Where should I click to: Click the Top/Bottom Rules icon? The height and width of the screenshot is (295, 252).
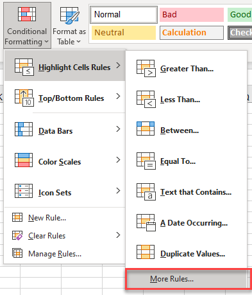(24, 98)
